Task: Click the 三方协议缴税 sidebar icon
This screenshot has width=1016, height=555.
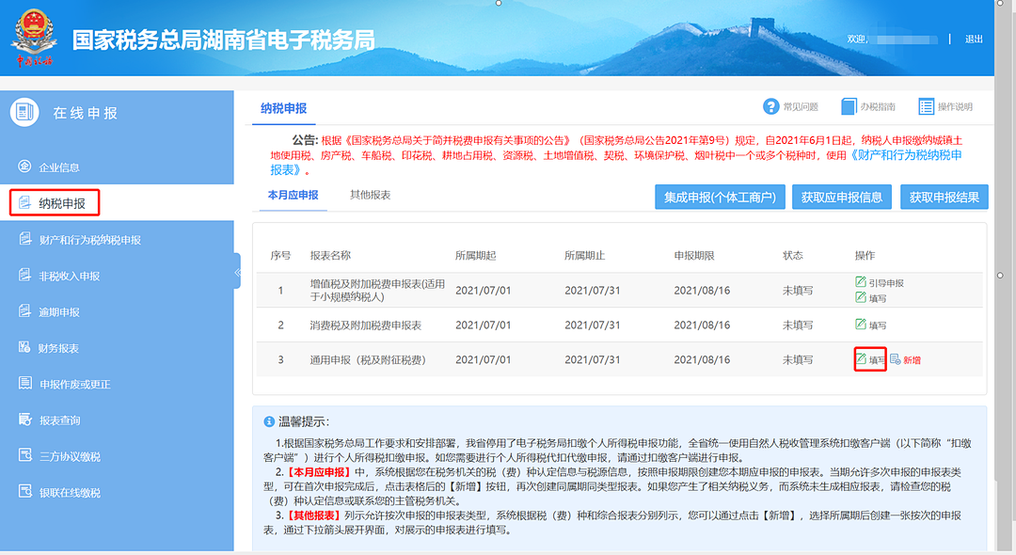Action: tap(24, 456)
